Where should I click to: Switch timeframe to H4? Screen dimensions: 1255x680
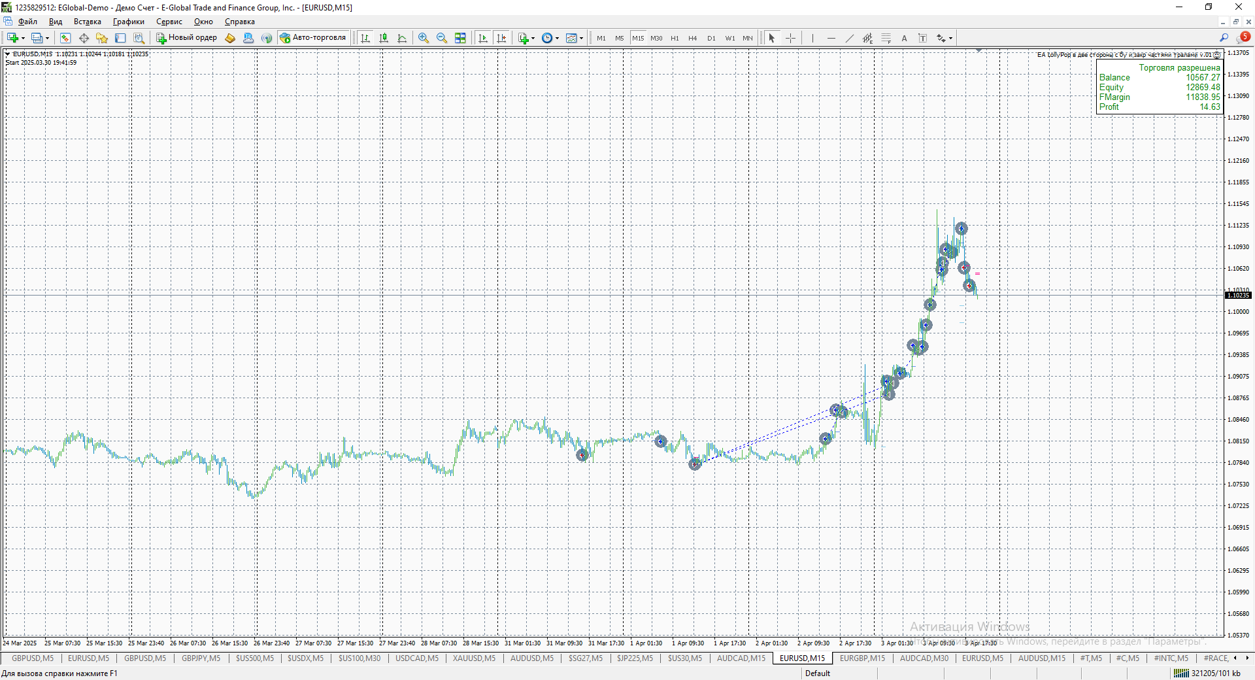pyautogui.click(x=693, y=38)
